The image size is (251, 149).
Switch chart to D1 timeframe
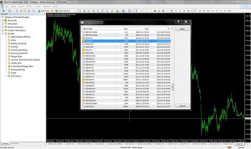click(221, 11)
